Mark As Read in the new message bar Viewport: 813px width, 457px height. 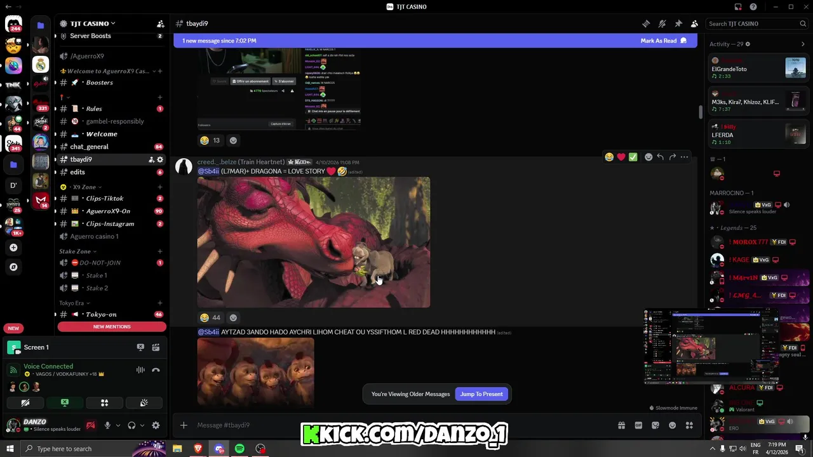[664, 41]
